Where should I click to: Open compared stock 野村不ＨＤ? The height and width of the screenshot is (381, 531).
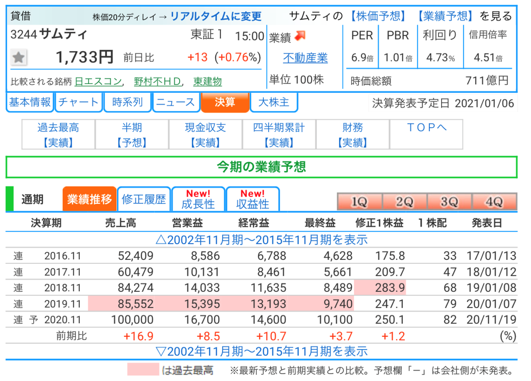tap(158, 81)
